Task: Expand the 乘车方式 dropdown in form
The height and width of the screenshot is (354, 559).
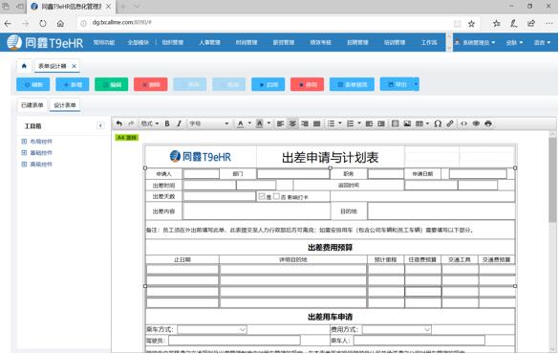Action: [212, 329]
